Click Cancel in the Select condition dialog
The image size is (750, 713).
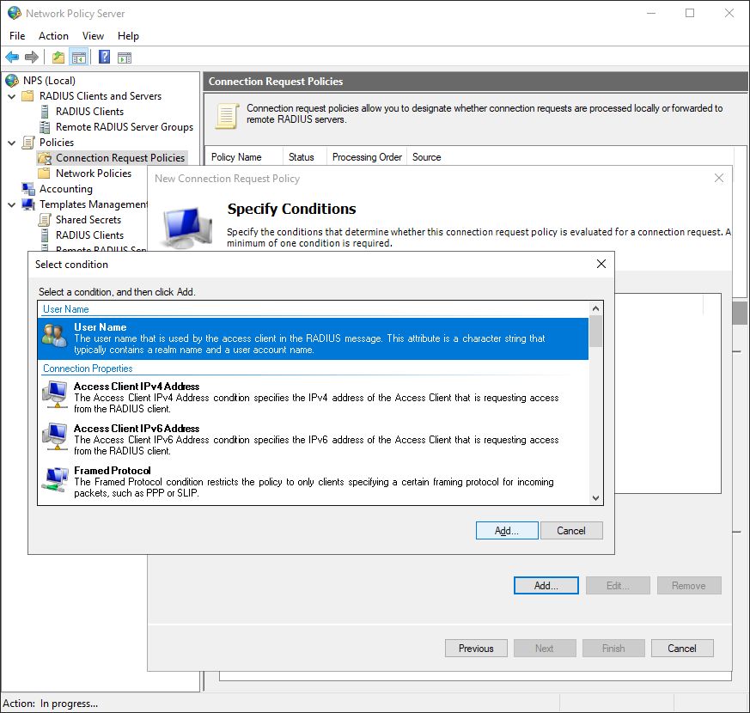tap(571, 530)
